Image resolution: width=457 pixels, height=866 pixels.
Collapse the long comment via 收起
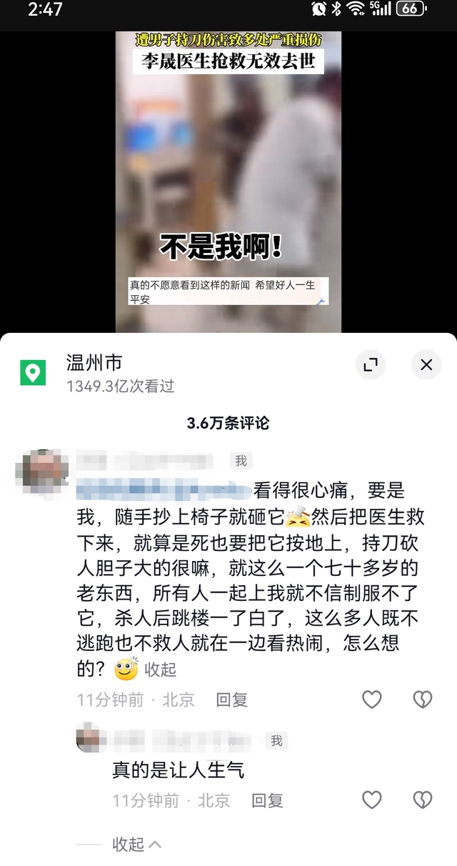tap(161, 670)
